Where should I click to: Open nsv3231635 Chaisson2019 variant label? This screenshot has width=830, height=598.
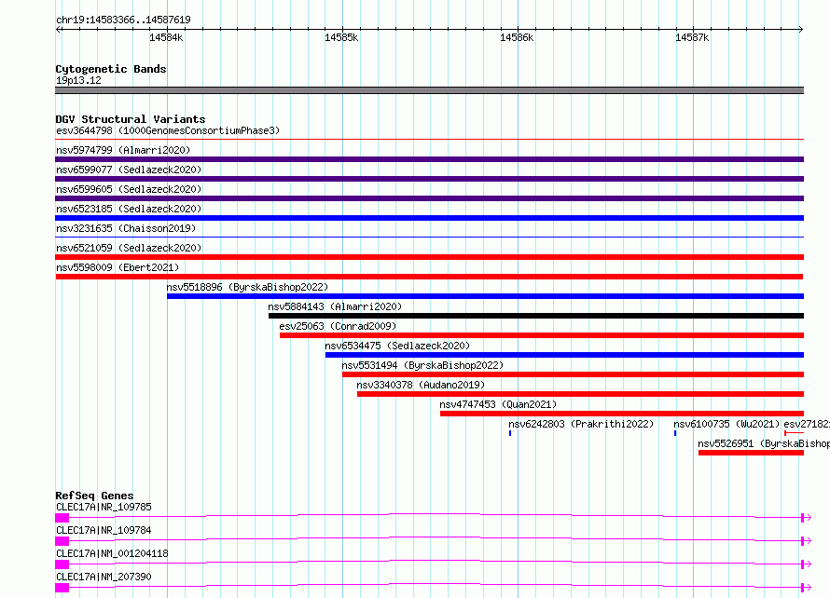click(126, 228)
